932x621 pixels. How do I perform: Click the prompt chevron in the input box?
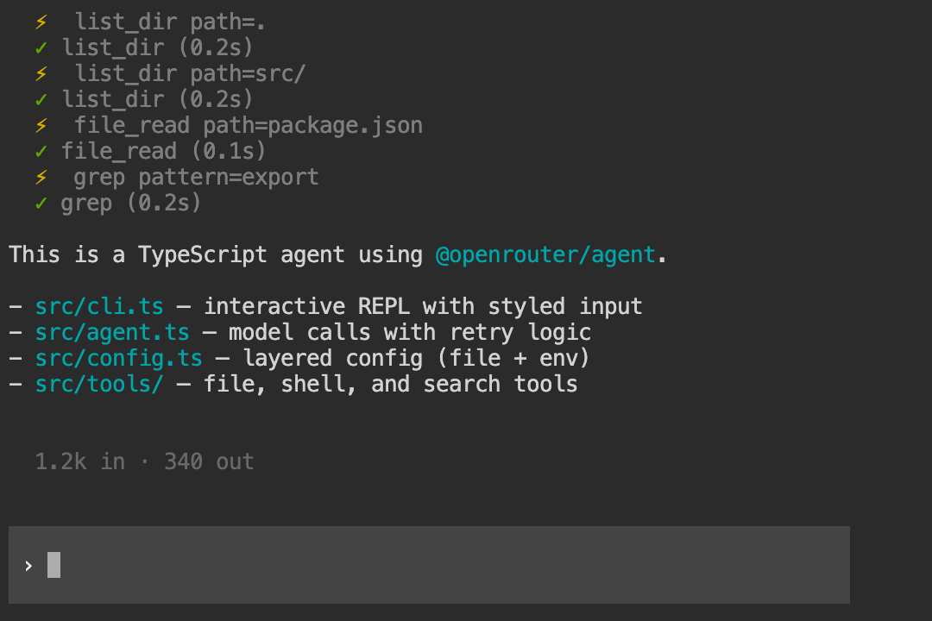point(28,566)
